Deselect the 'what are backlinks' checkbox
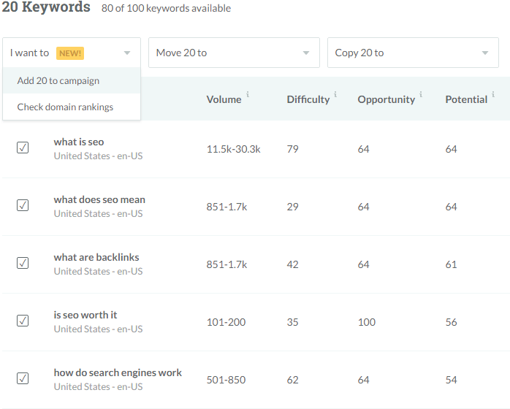 [x=23, y=264]
